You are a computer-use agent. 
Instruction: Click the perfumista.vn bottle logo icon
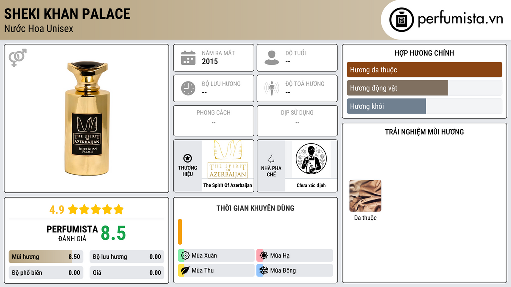[x=401, y=20]
